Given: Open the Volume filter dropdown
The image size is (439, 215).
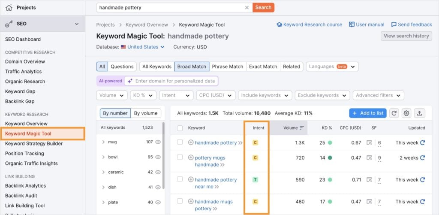Looking at the screenshot, I should pyautogui.click(x=112, y=95).
